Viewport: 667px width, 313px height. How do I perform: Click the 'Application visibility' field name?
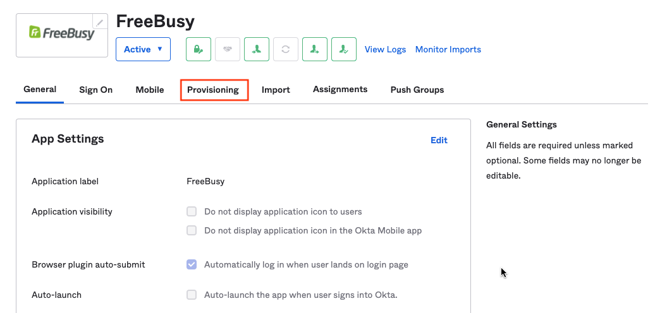tap(72, 211)
